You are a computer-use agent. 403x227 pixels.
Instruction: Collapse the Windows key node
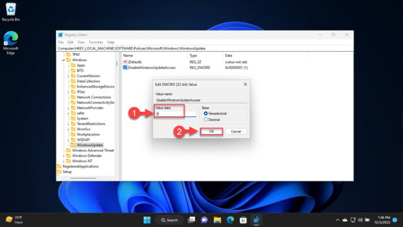(x=63, y=60)
